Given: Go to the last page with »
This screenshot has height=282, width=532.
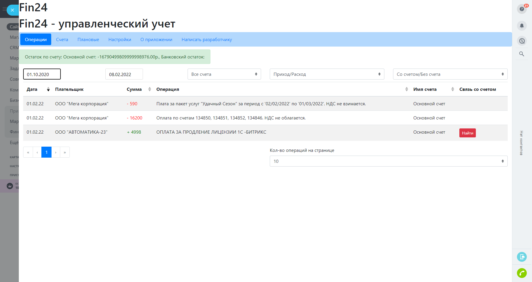Looking at the screenshot, I should [65, 152].
